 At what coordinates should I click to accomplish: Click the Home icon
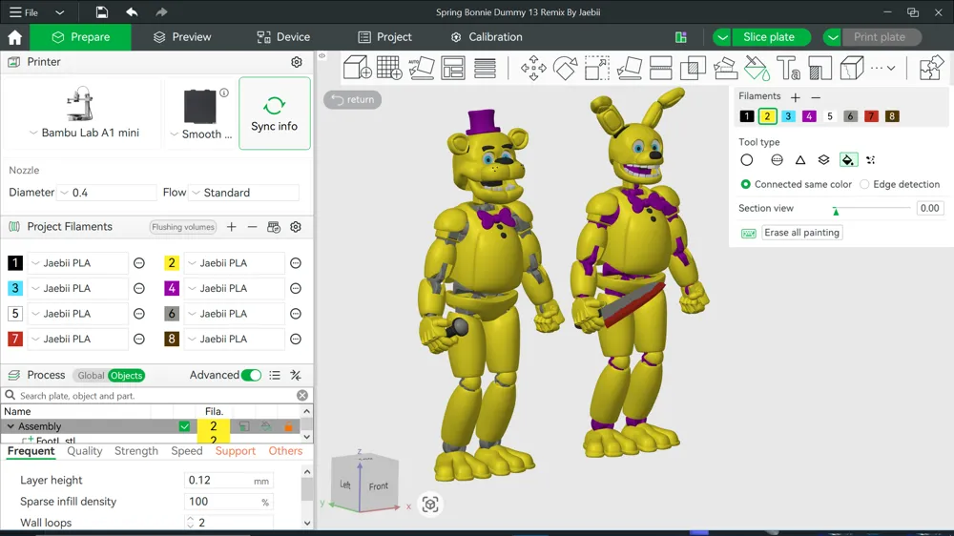click(14, 37)
